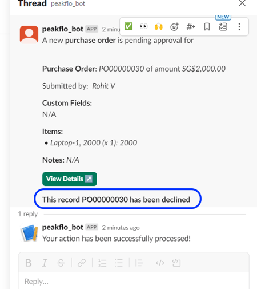Toggle bold formatting in reply composer
The width and height of the screenshot is (257, 289).
(x=29, y=263)
